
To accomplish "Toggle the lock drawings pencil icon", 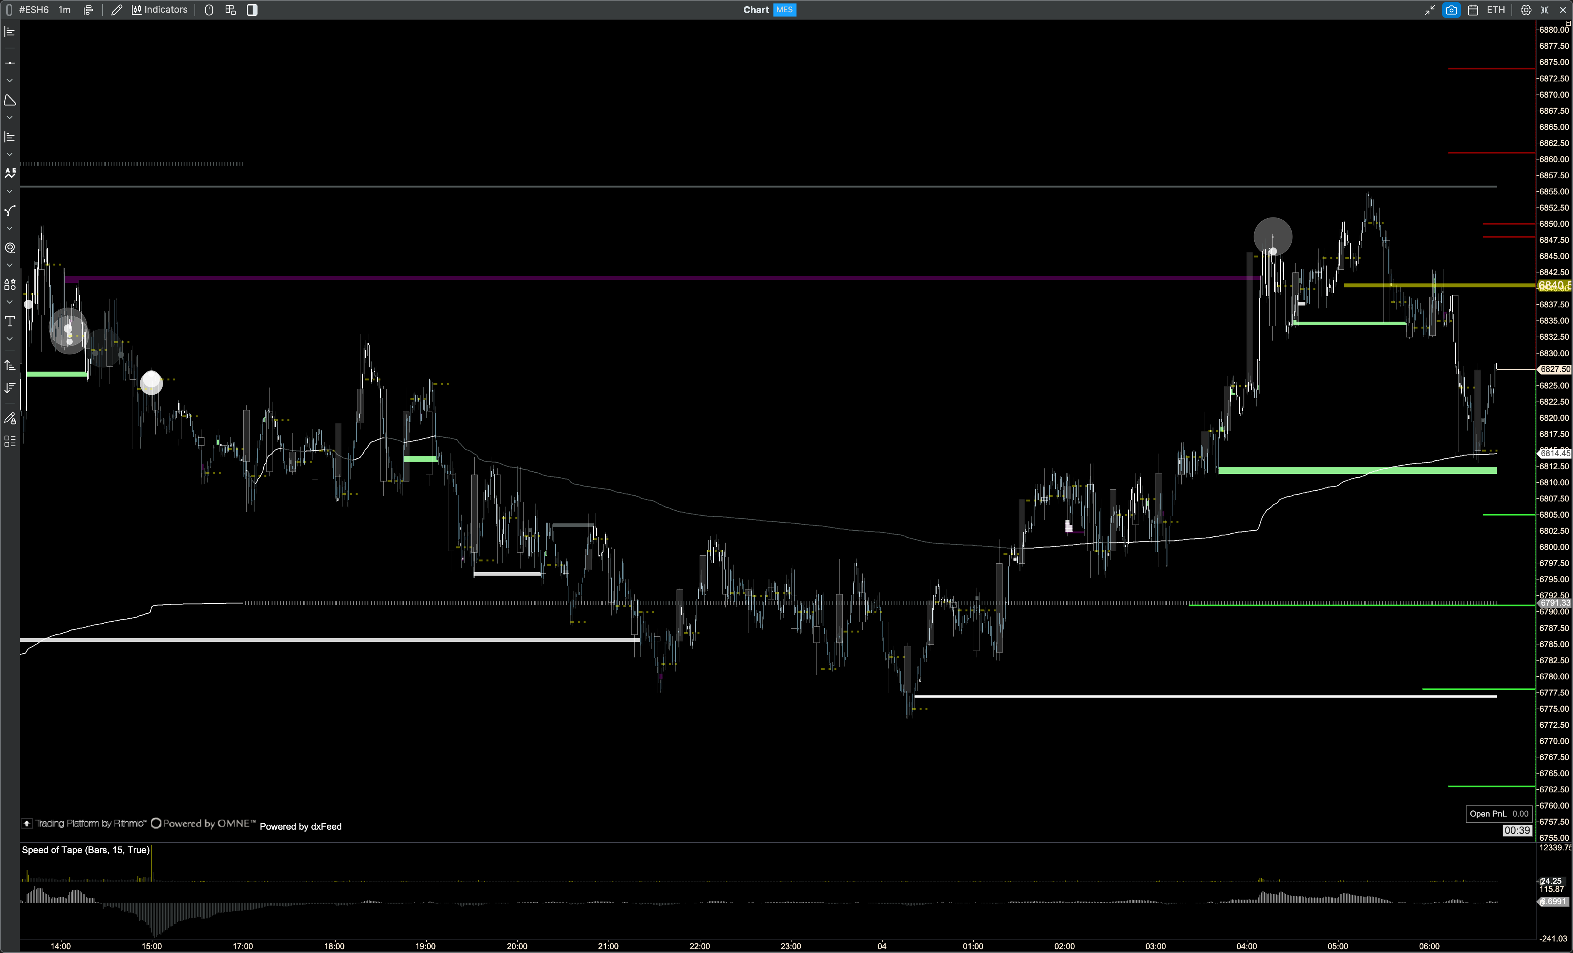I will point(10,419).
